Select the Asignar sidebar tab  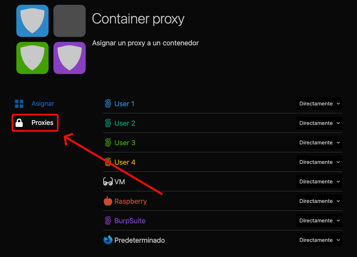43,104
